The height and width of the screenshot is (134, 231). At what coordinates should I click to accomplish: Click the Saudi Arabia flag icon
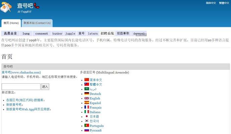coord(87,89)
